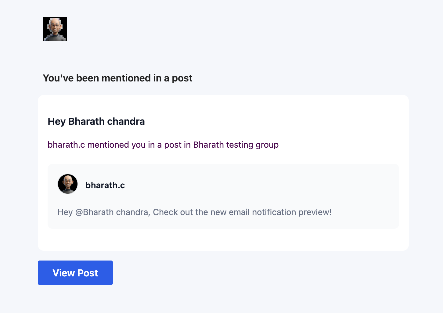443x313 pixels.
Task: Click the 'You've been mentioned in a post' heading
Action: (x=117, y=78)
